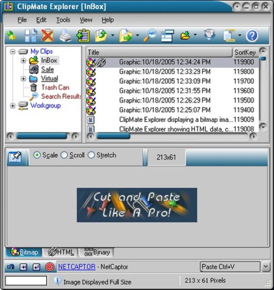Viewport: 274px width, 290px height.
Task: Select the Scale radio button
Action: tap(37, 155)
